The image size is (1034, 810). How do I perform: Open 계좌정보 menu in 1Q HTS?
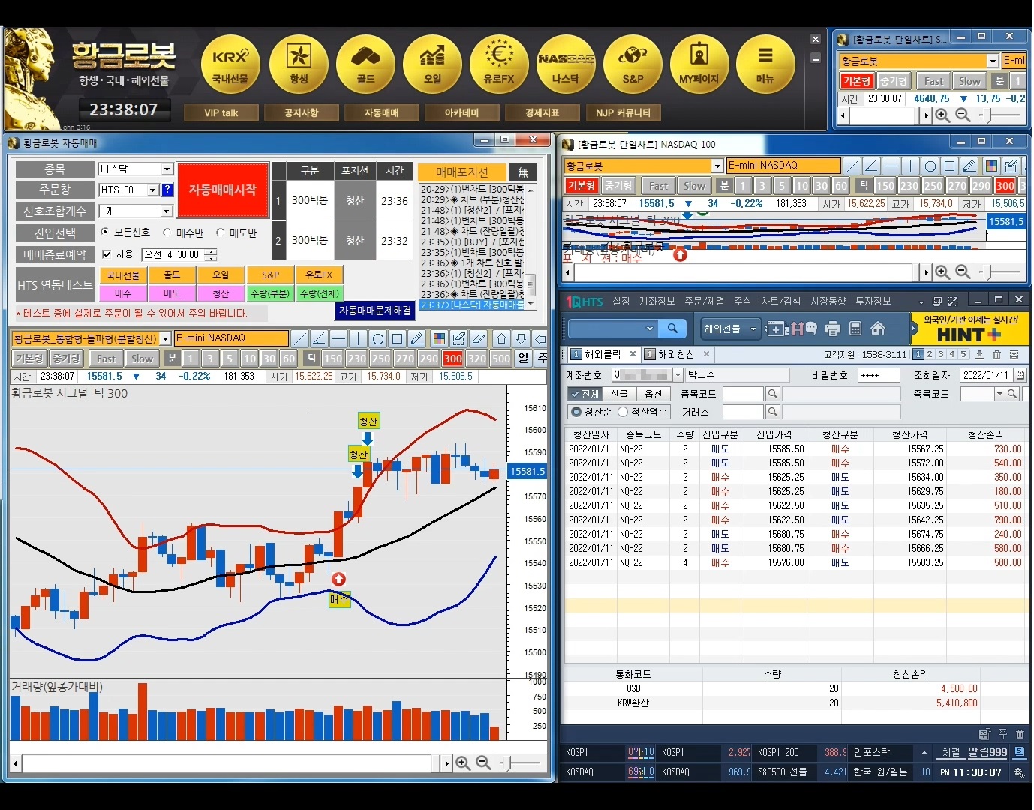point(657,301)
